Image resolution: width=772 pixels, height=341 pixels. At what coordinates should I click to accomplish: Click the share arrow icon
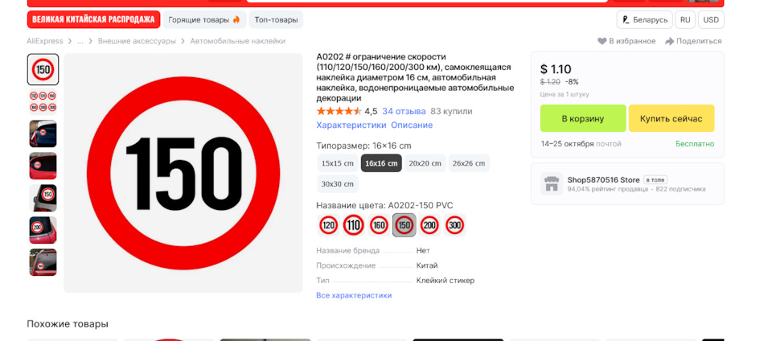[669, 41]
